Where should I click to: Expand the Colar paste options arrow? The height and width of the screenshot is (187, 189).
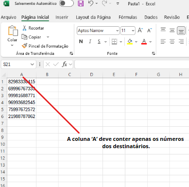[12, 45]
